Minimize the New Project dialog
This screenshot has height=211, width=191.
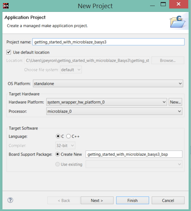click(152, 6)
